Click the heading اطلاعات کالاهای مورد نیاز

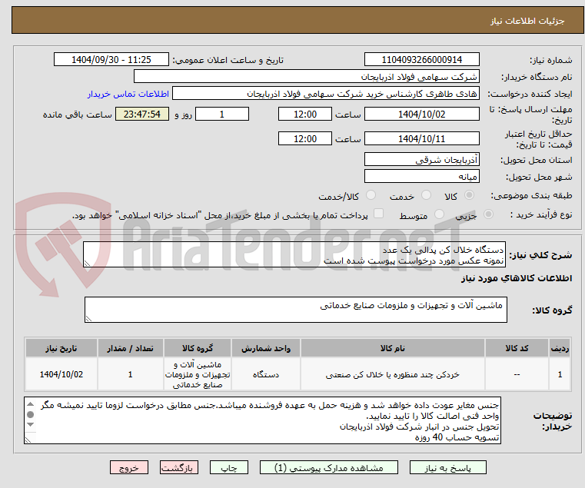point(517,278)
